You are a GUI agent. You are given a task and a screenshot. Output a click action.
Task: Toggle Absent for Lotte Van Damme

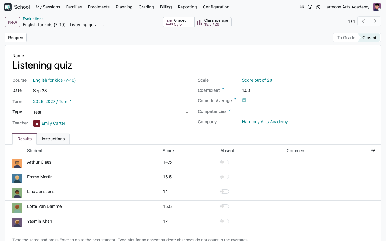click(x=225, y=206)
